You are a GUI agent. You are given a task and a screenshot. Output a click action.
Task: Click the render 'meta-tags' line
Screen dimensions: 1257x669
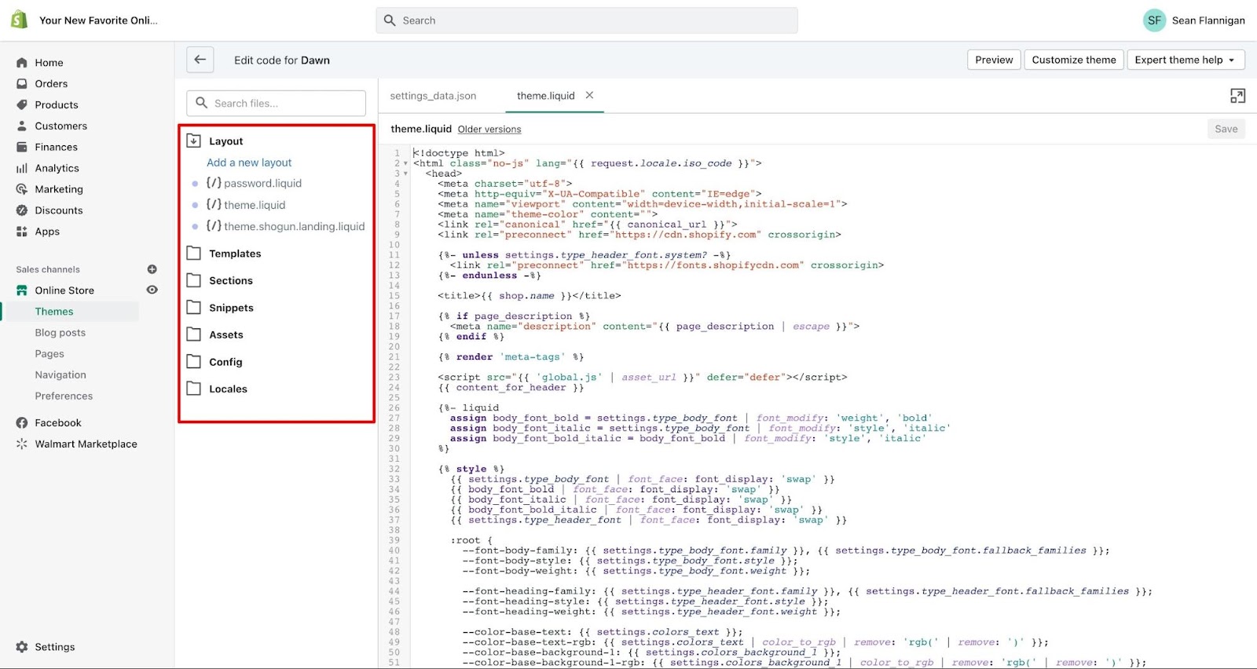tap(511, 357)
